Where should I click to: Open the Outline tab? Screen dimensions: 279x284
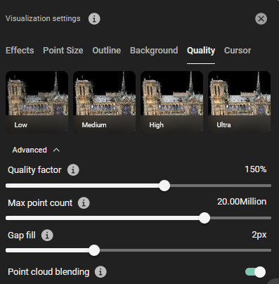tap(107, 51)
